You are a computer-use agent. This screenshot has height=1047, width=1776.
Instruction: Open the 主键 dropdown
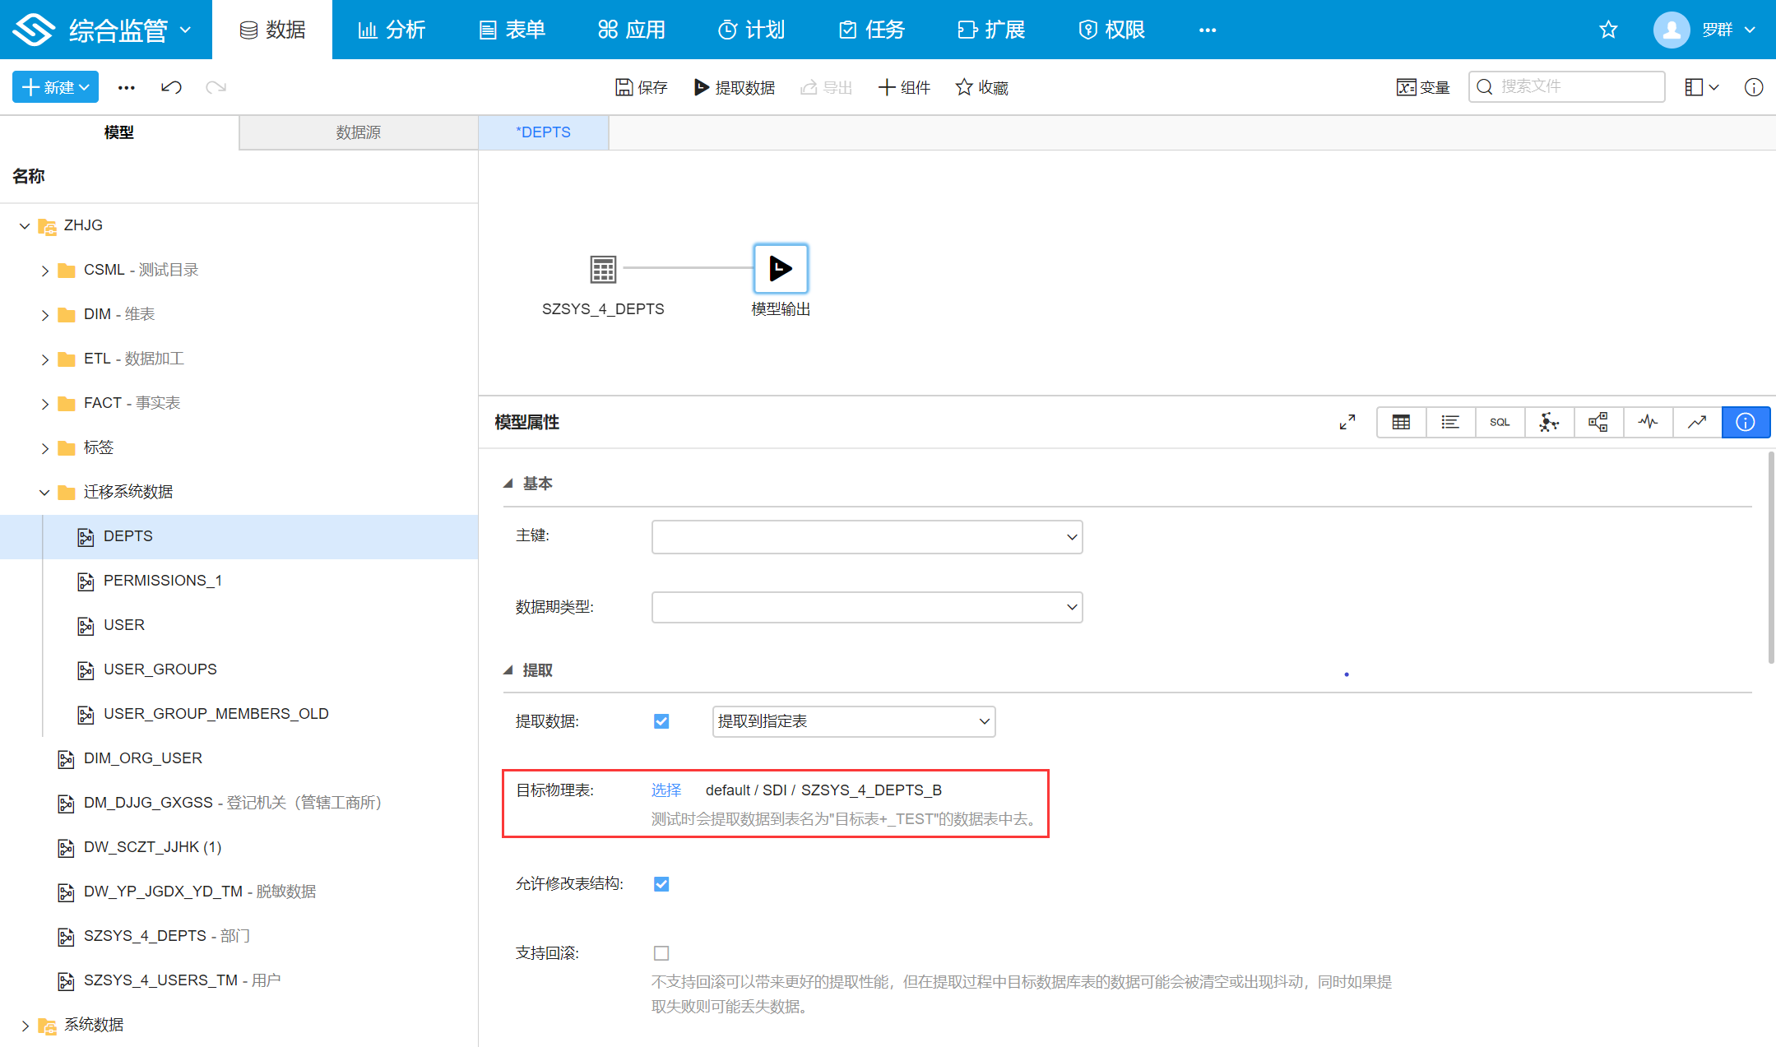click(x=866, y=537)
